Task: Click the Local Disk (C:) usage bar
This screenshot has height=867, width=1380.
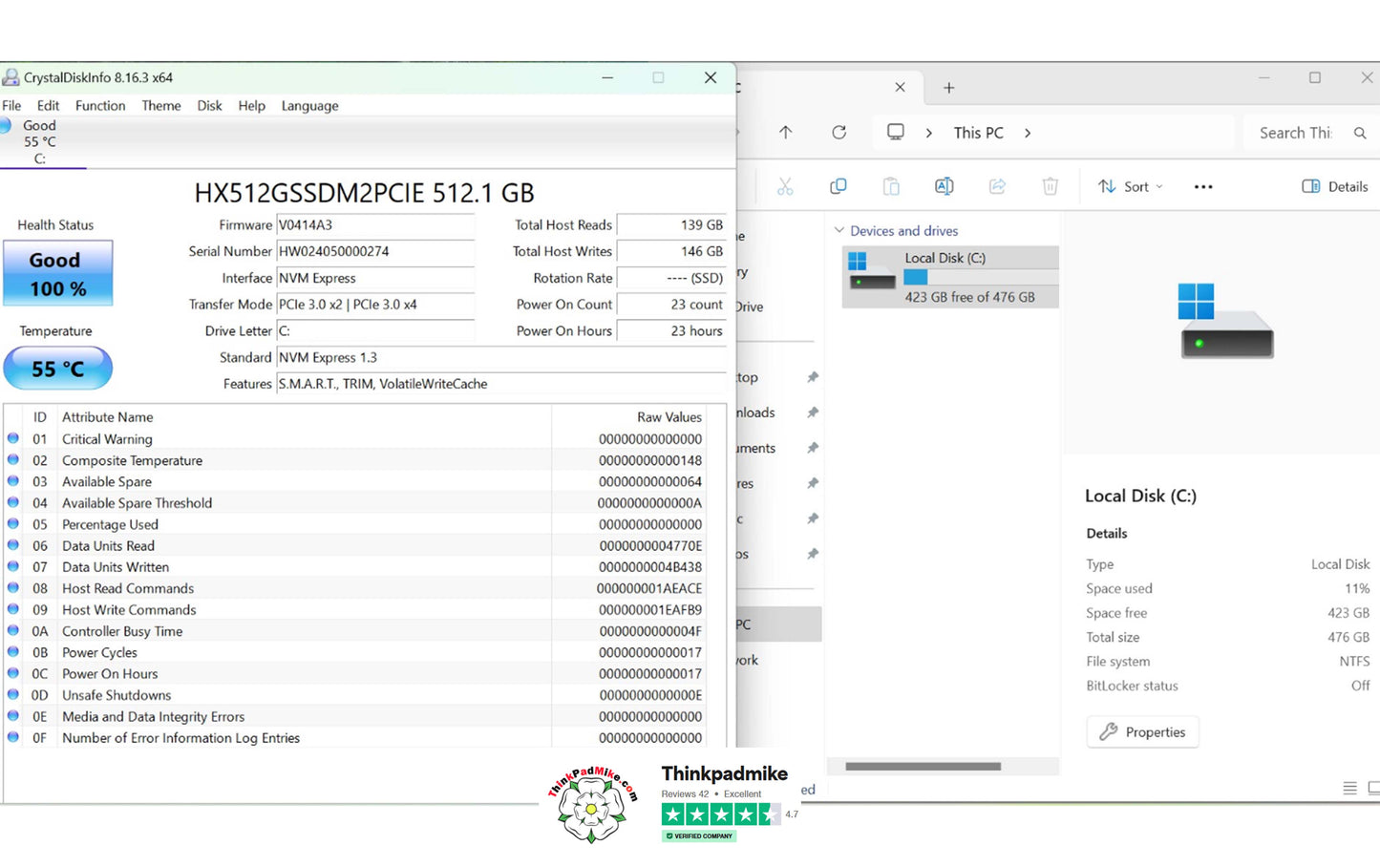Action: pyautogui.click(x=981, y=277)
